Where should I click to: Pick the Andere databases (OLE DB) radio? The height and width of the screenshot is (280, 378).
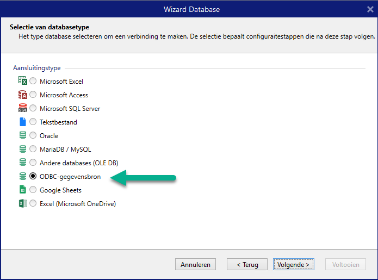(x=33, y=163)
